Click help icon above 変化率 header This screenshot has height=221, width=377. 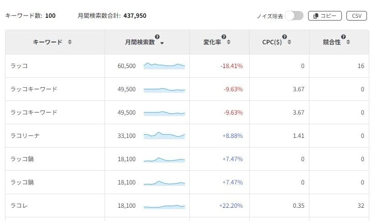224,37
